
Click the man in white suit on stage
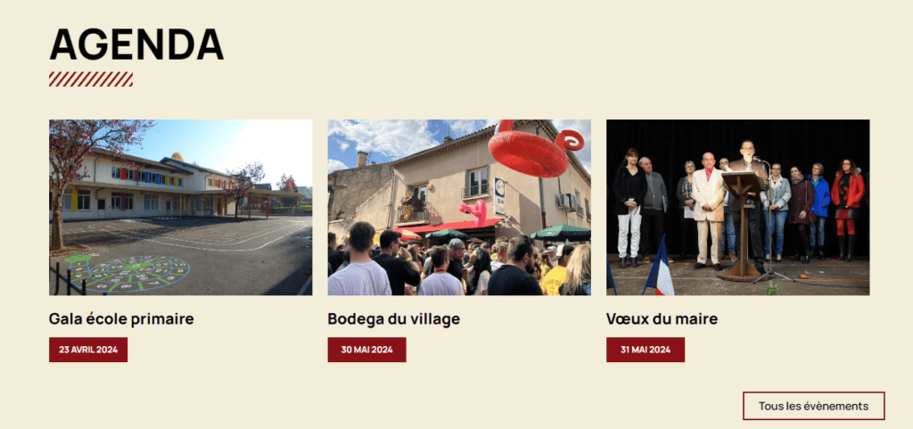point(707,210)
